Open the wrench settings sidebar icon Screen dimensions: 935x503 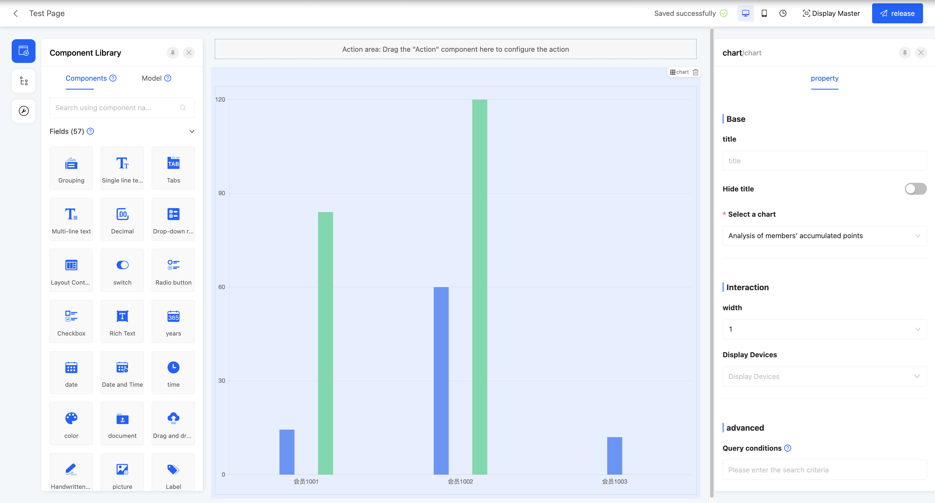pyautogui.click(x=24, y=111)
